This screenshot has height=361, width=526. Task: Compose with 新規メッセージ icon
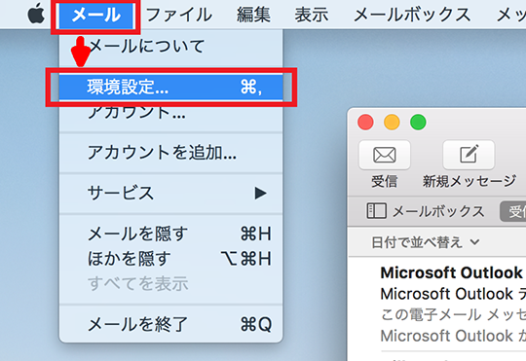469,155
